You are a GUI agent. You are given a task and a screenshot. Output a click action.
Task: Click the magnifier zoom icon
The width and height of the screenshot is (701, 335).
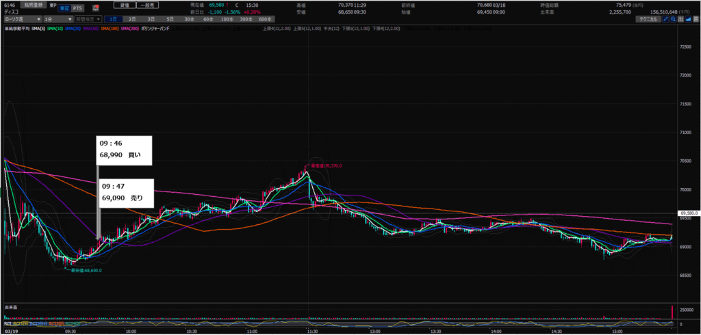(x=675, y=20)
